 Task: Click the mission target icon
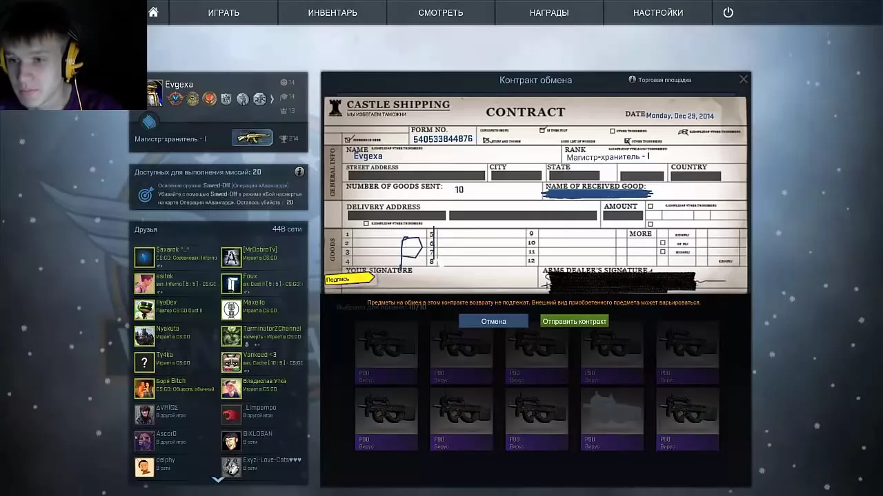(x=146, y=195)
